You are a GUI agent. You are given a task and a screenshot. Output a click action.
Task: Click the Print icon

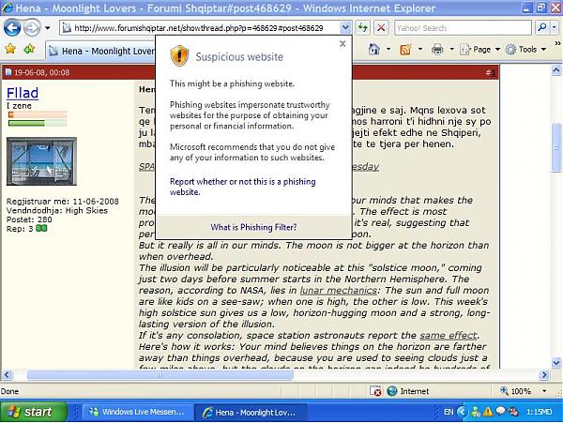click(x=437, y=49)
